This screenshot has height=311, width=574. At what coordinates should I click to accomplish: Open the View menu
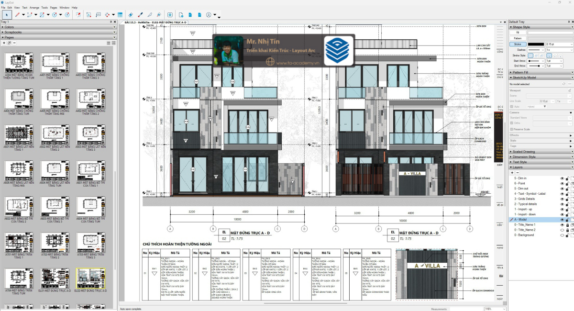17,8
